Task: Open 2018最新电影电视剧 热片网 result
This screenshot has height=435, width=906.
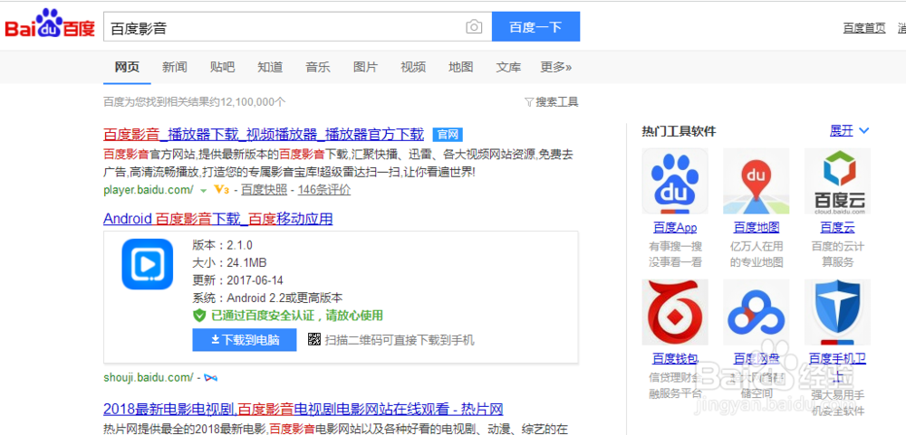Action: click(x=304, y=410)
